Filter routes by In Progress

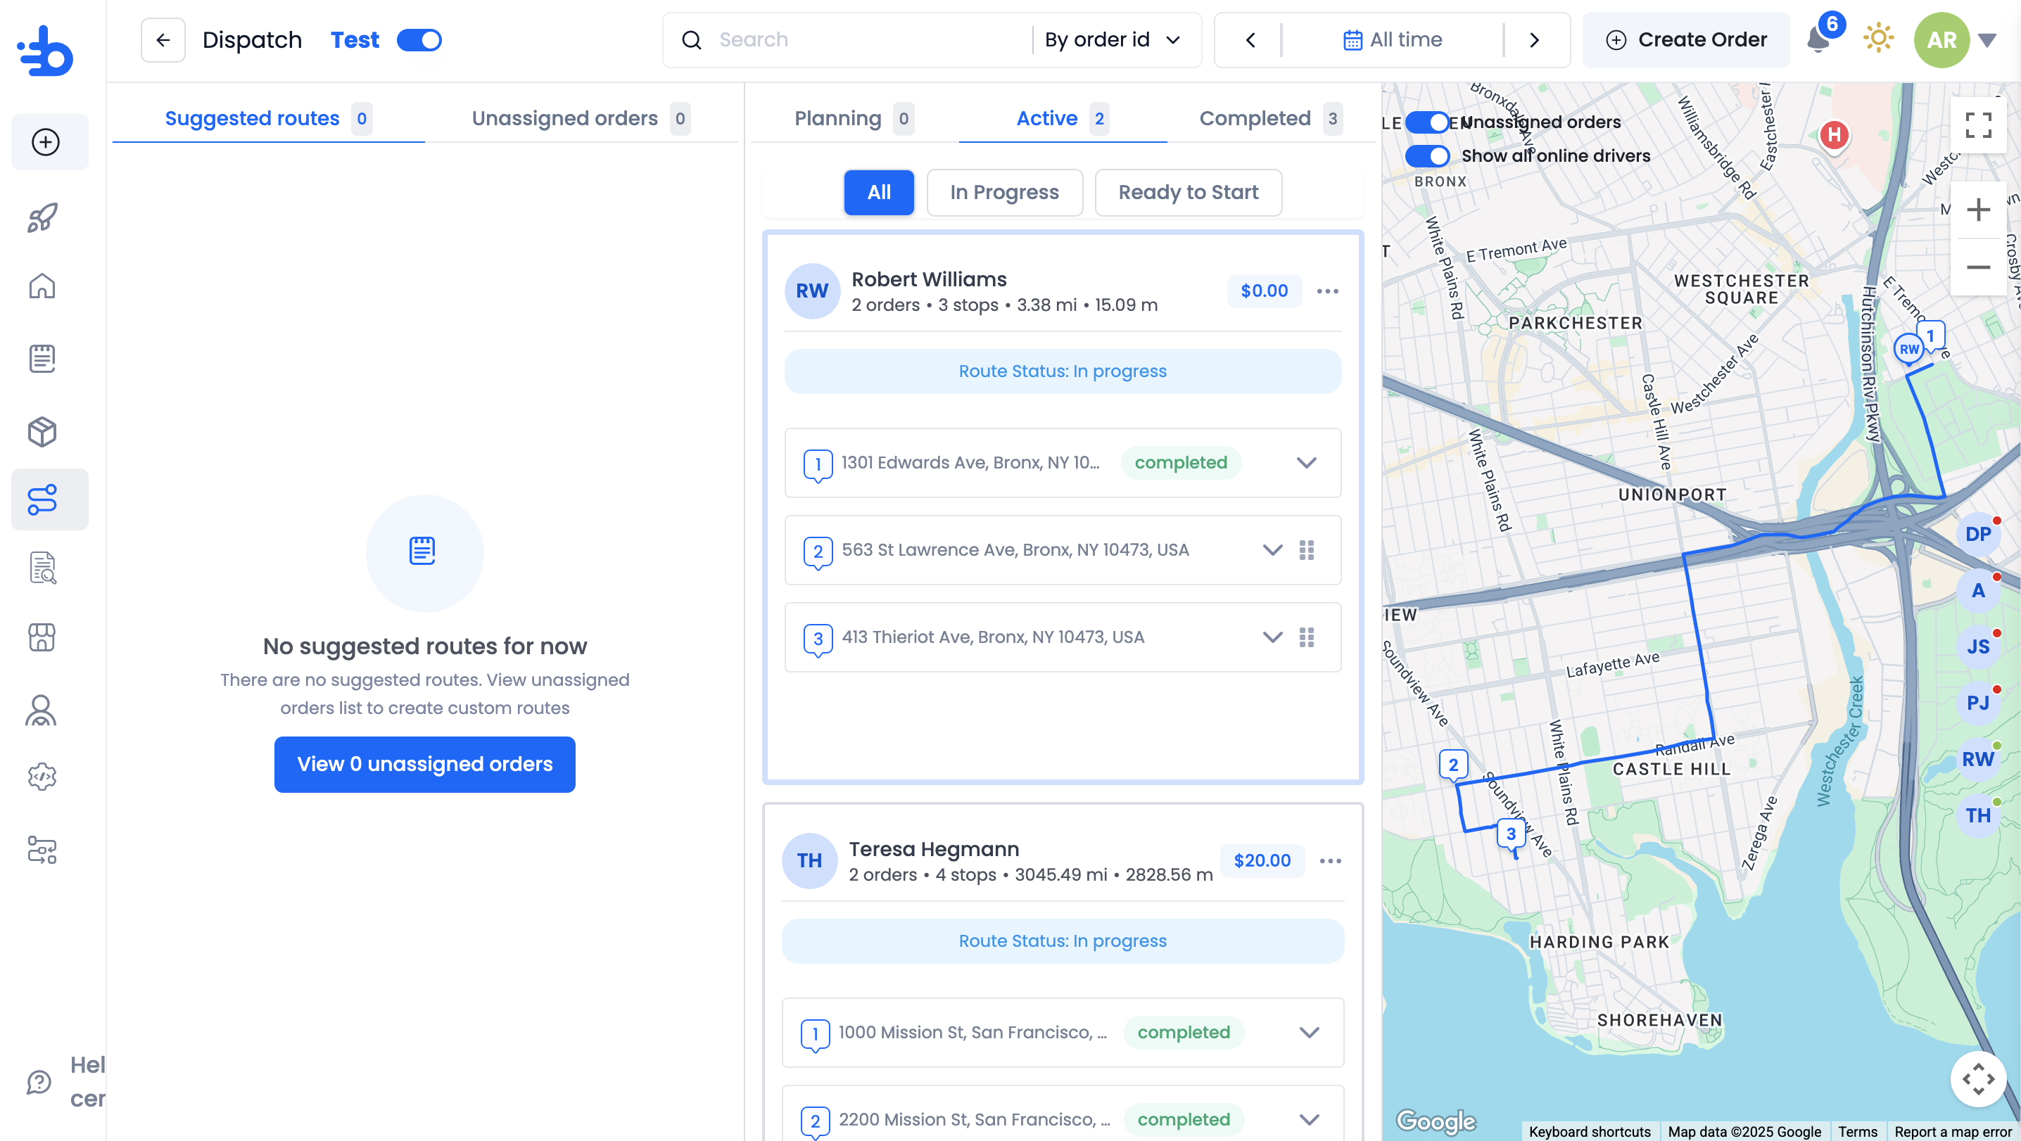pos(1004,192)
